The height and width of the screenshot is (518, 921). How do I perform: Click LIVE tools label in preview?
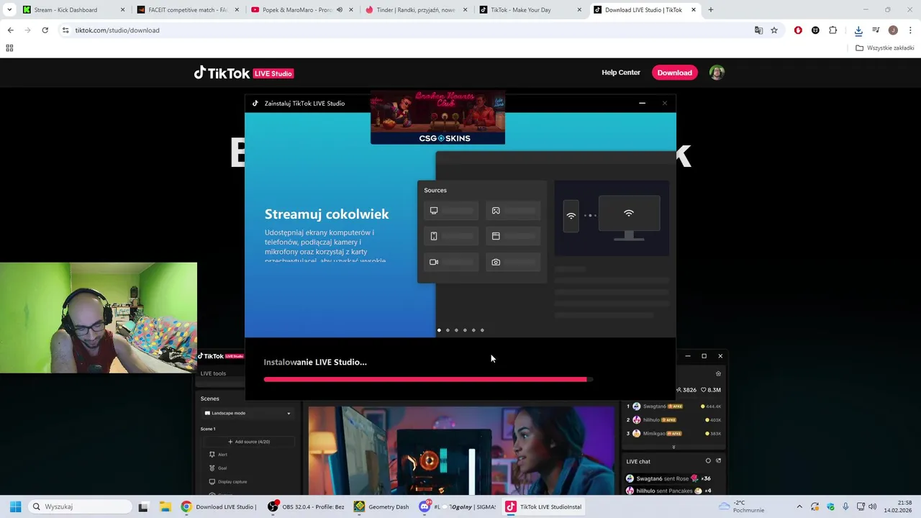(x=213, y=373)
